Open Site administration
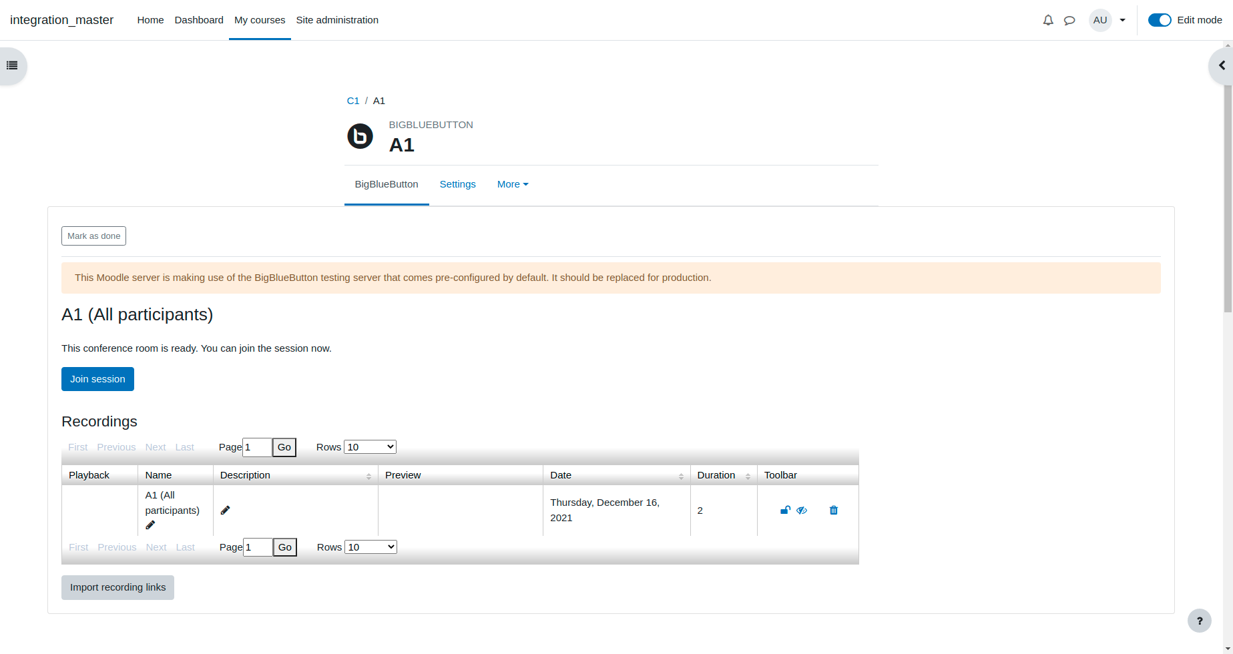Screen dimensions: 1233x654 pos(337,20)
